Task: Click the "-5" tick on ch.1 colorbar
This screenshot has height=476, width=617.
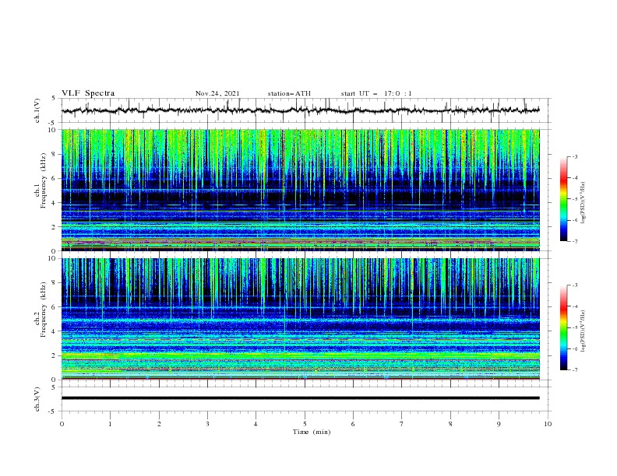Action: click(x=575, y=199)
